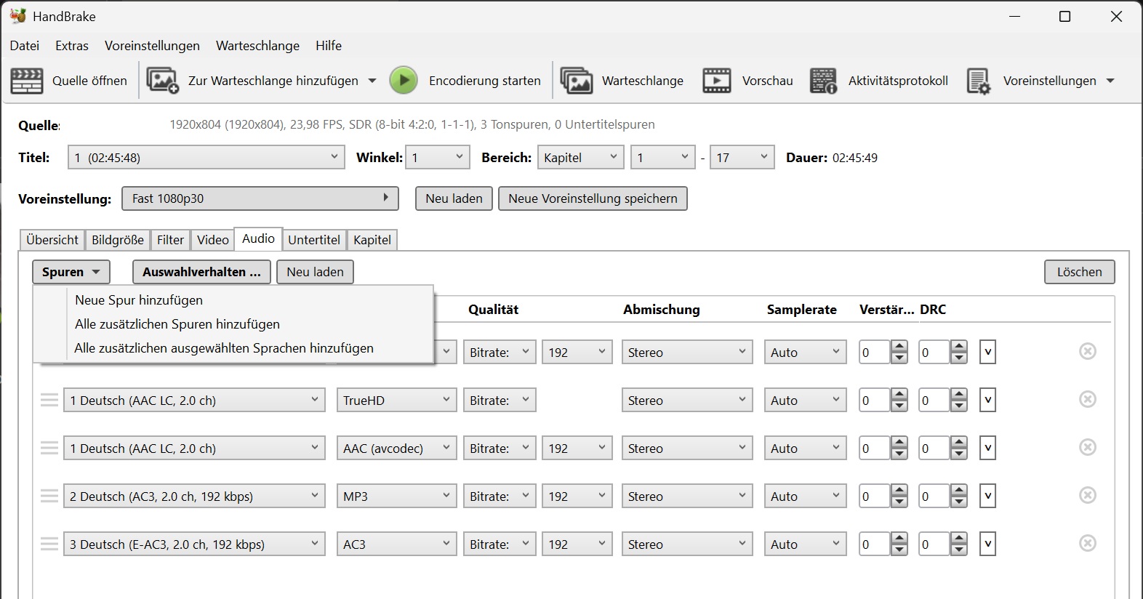Open the source via Quelle öffnen icon
This screenshot has width=1143, height=599.
27,81
